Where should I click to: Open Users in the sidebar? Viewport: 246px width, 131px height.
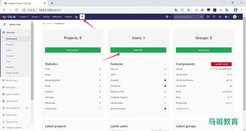[x=9, y=50]
